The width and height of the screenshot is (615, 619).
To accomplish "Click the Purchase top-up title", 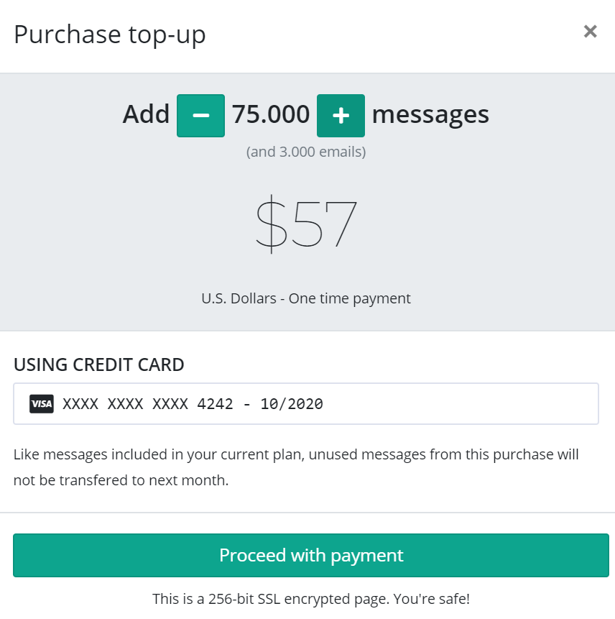I will [110, 35].
